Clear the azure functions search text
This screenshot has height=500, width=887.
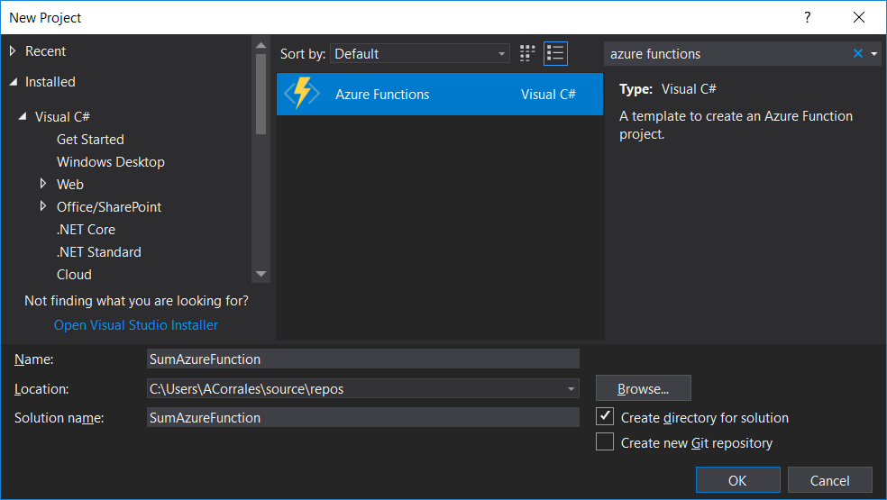tap(857, 53)
